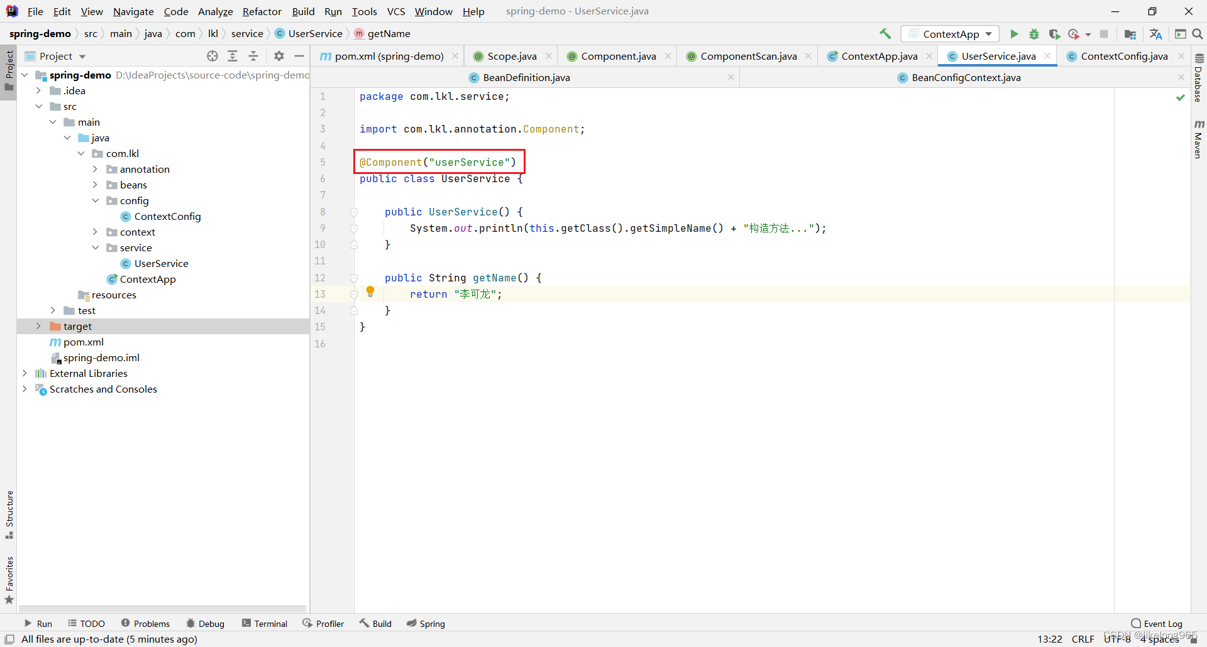The height and width of the screenshot is (647, 1207).
Task: Click the Stop icon in toolbar
Action: pos(1104,34)
